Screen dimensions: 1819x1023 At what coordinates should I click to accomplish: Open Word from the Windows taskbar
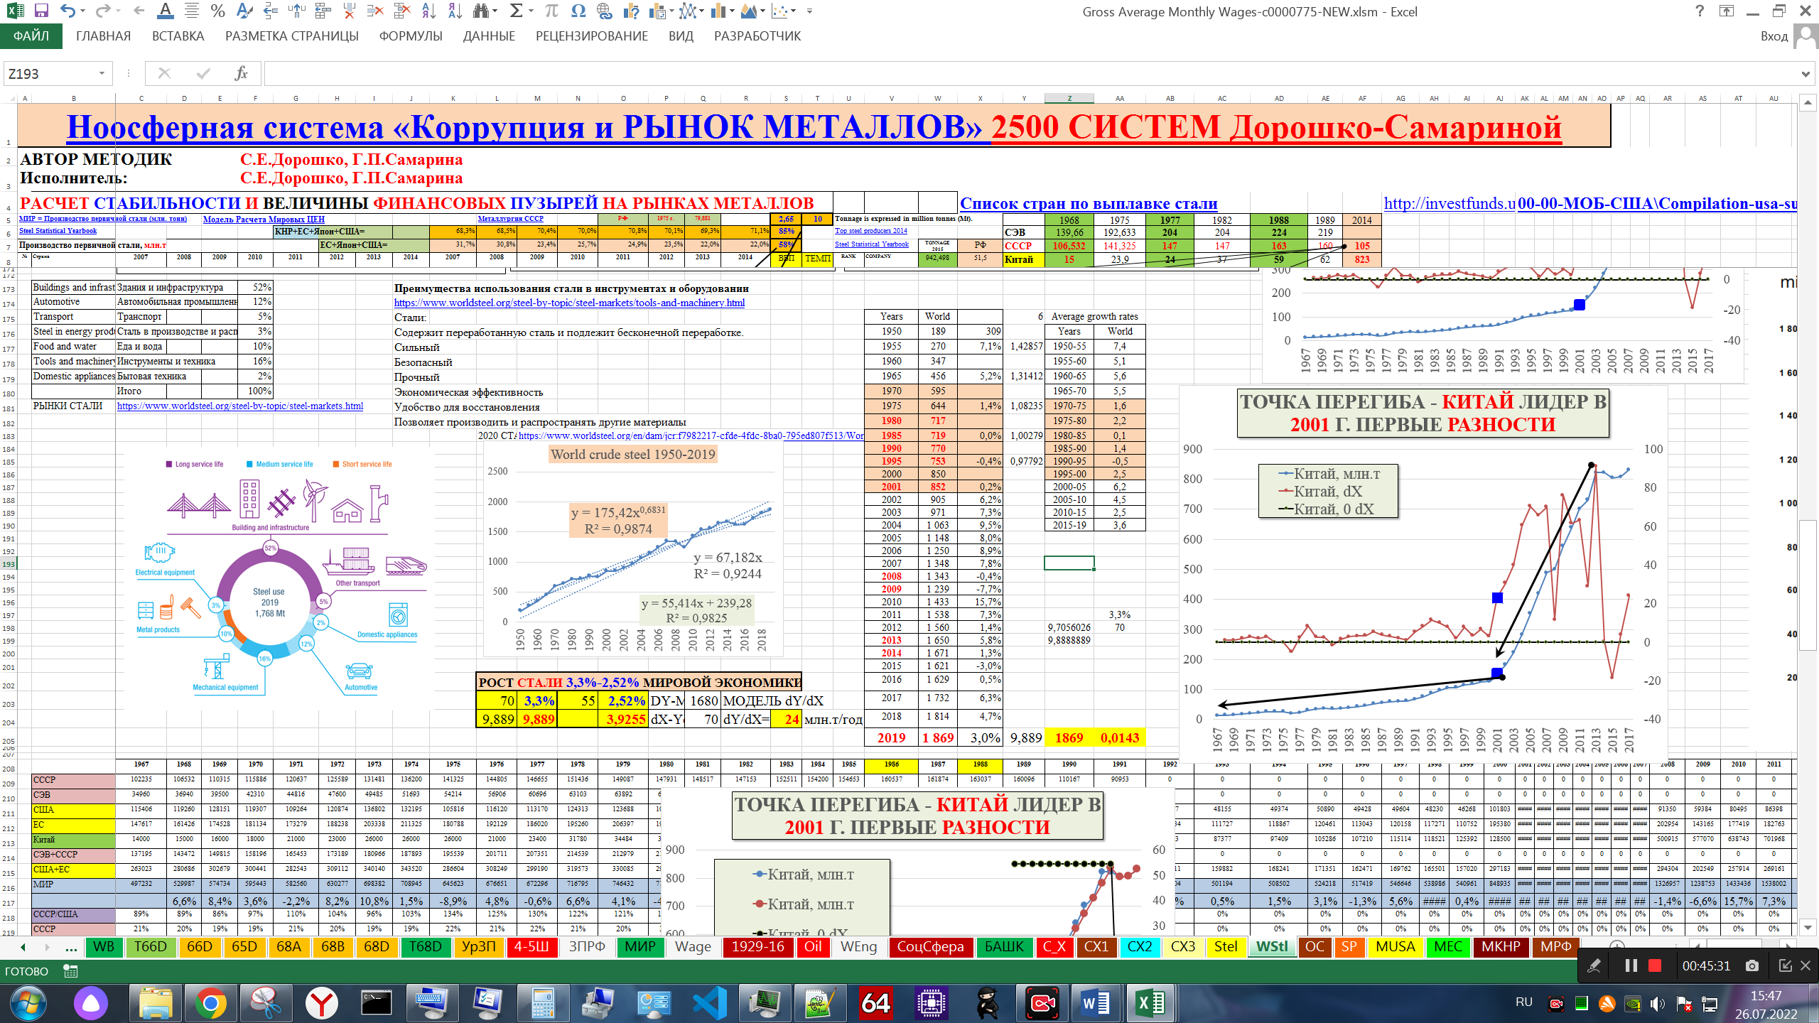(1095, 1003)
